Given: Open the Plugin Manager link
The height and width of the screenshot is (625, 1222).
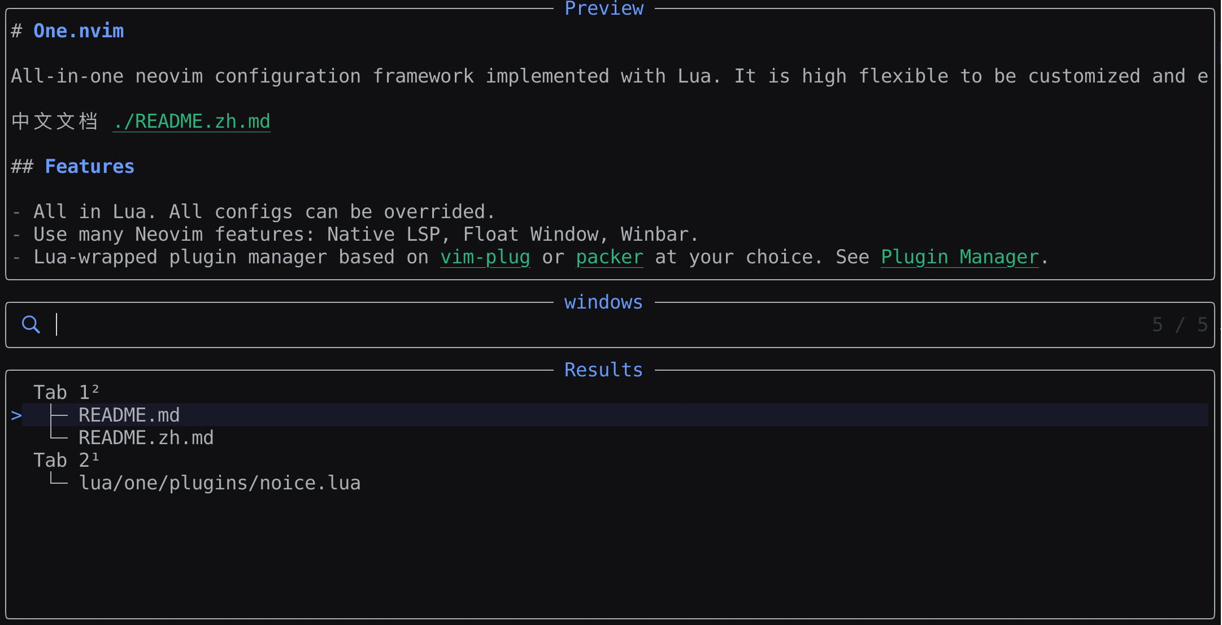Looking at the screenshot, I should pos(959,257).
